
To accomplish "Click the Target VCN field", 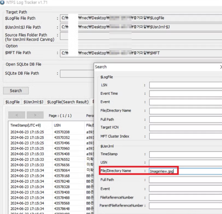I will click(x=186, y=128).
